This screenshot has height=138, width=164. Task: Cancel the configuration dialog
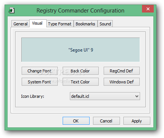106,121
